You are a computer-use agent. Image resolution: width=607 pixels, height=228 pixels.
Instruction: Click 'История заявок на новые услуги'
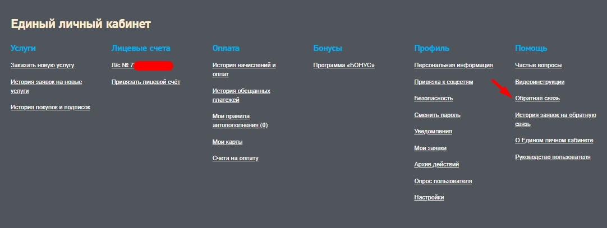(x=46, y=82)
